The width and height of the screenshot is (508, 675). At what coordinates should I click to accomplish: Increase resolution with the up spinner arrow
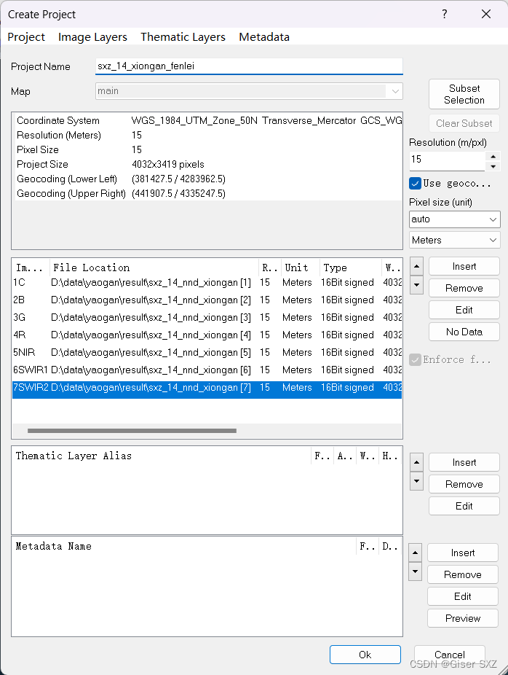493,156
